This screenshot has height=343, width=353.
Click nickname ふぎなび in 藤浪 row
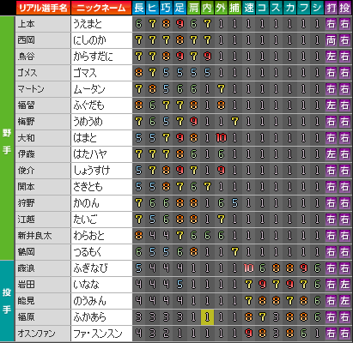point(101,268)
